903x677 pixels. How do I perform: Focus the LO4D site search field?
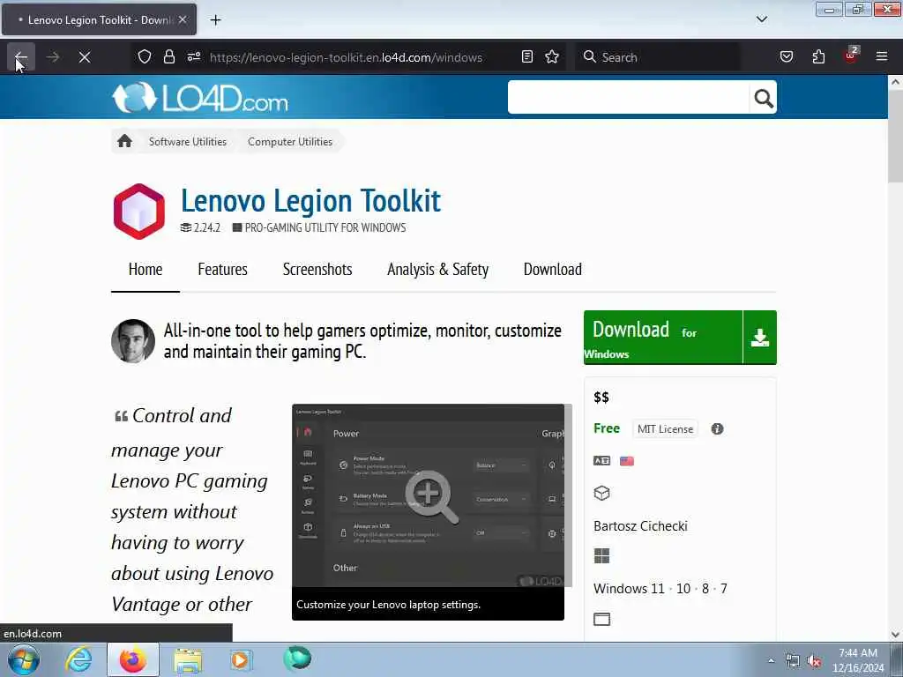tap(628, 97)
